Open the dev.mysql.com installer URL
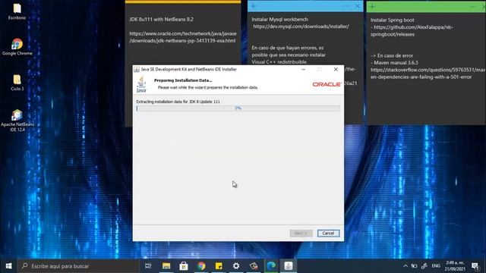 click(x=301, y=27)
